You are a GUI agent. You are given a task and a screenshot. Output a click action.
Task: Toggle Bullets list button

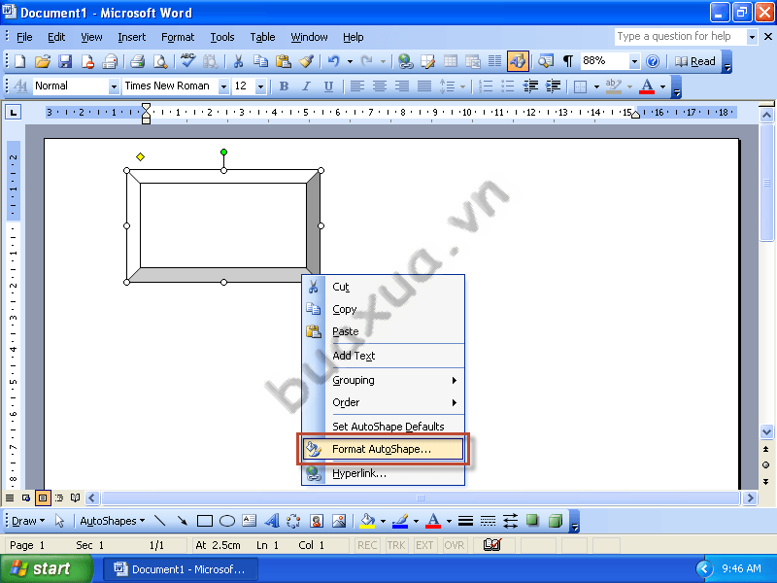tap(507, 86)
